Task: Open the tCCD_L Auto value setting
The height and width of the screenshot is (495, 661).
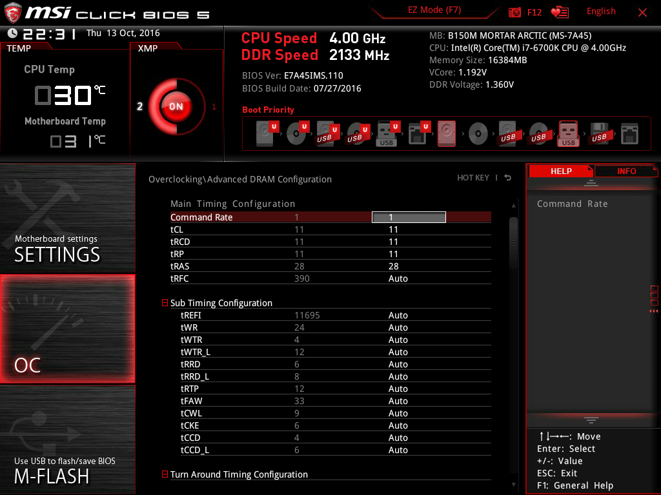Action: [398, 449]
